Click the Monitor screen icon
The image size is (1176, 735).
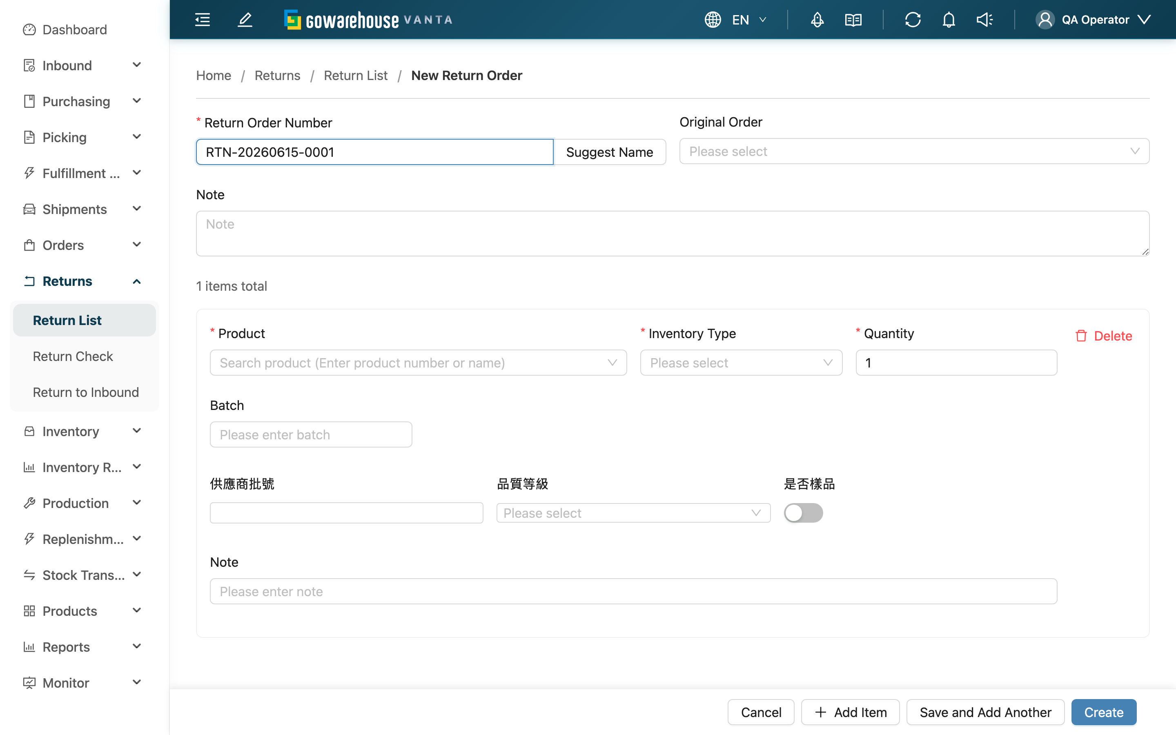click(x=29, y=683)
